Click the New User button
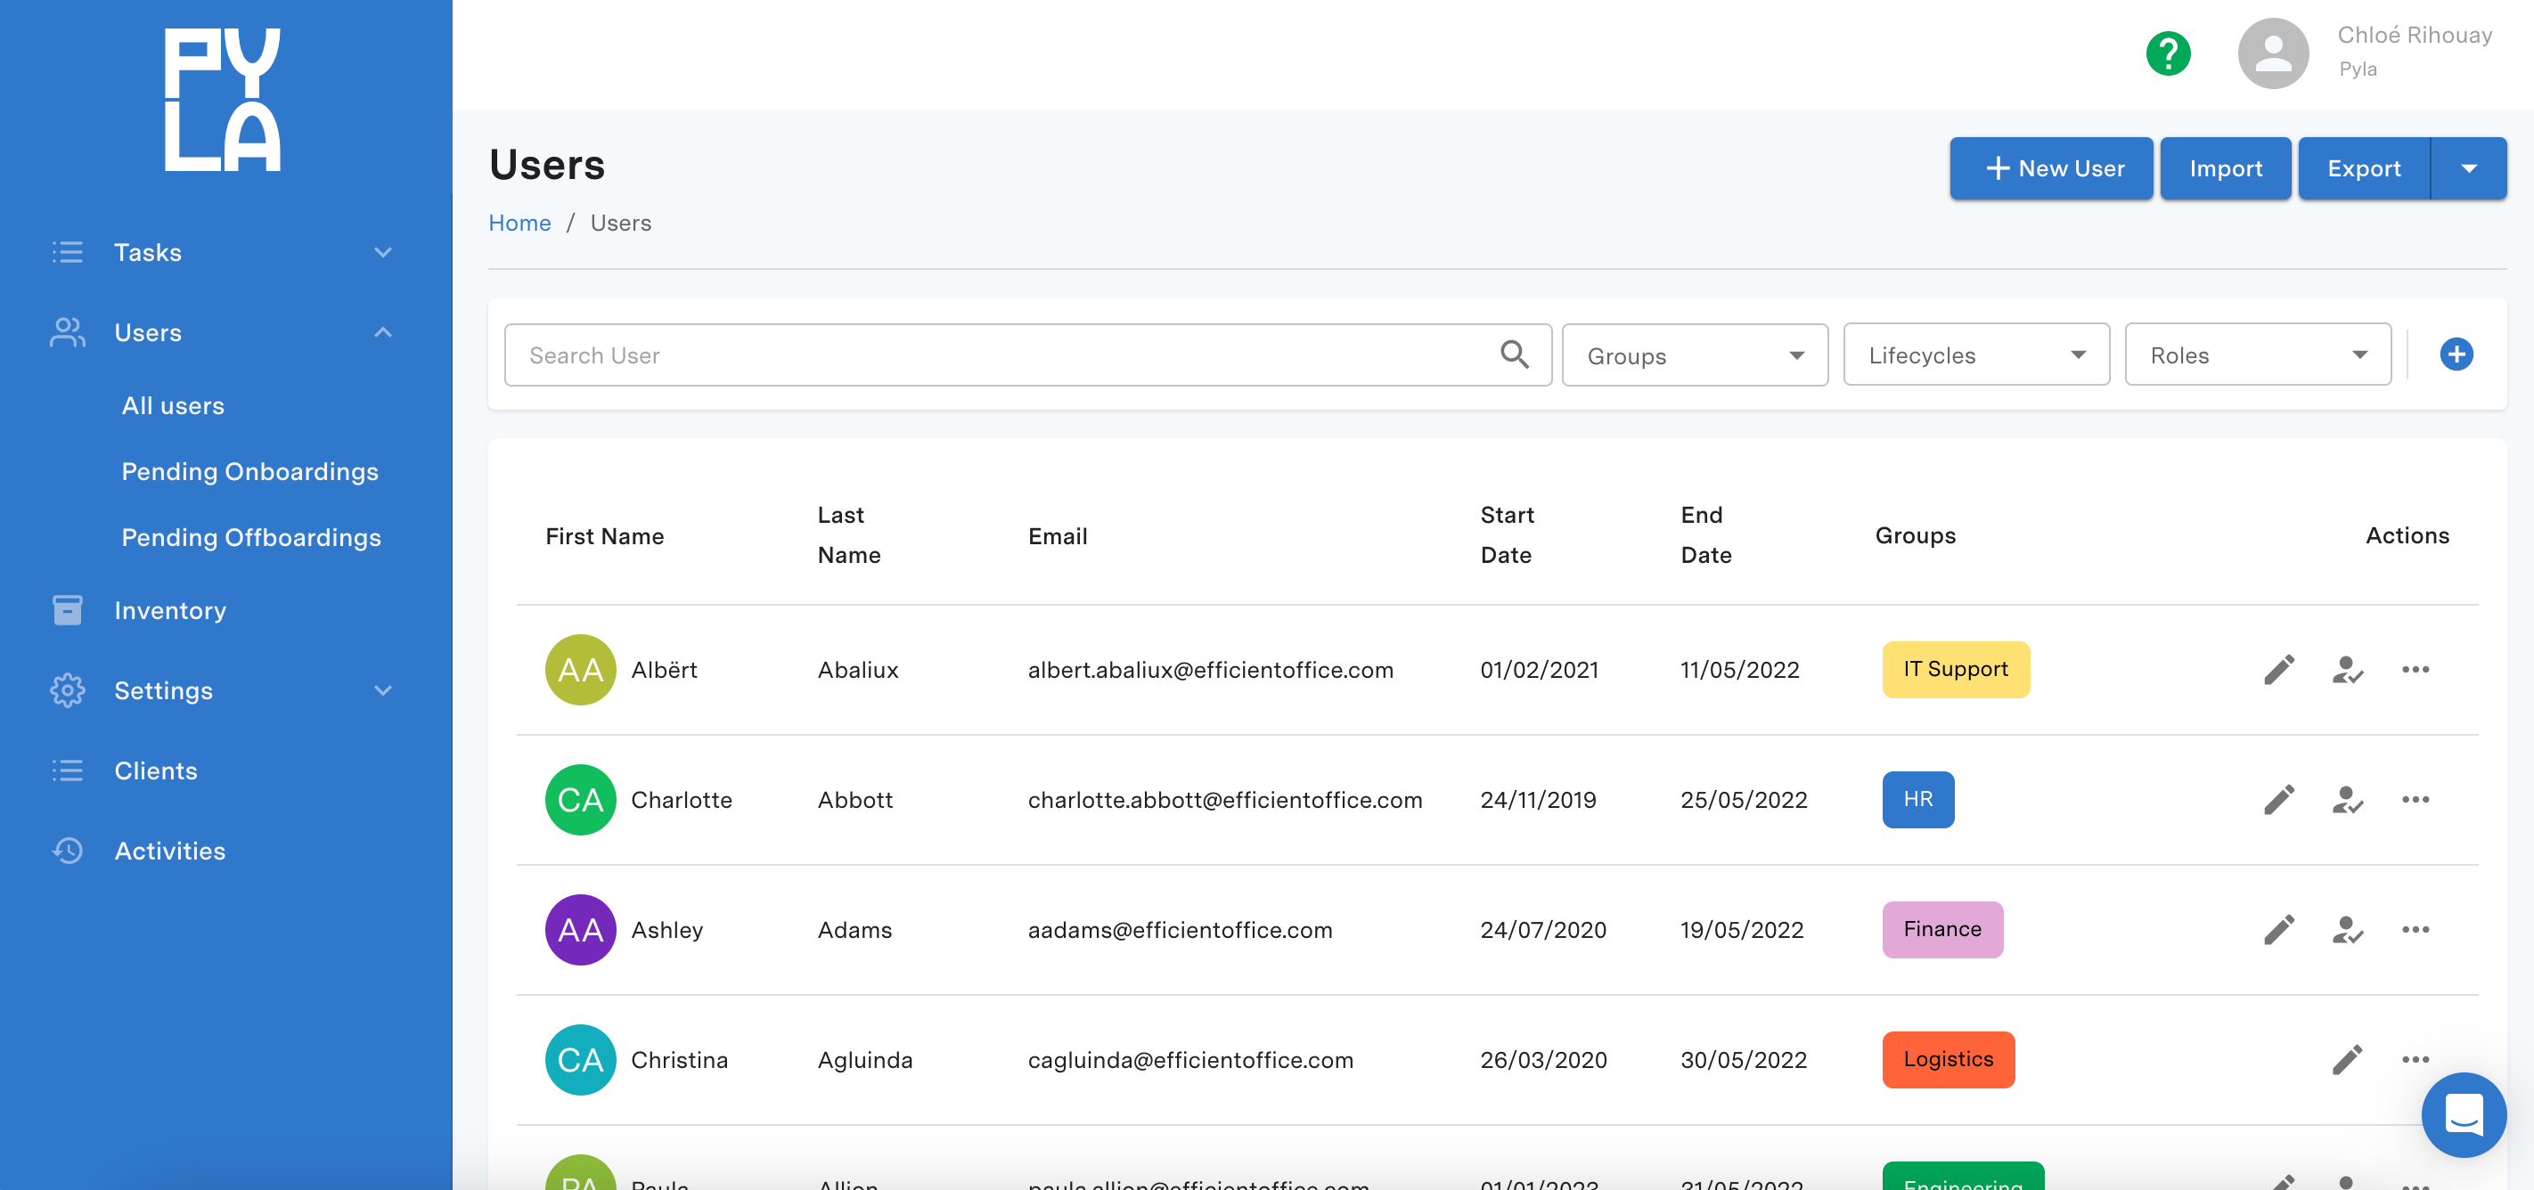This screenshot has height=1190, width=2534. point(2051,168)
